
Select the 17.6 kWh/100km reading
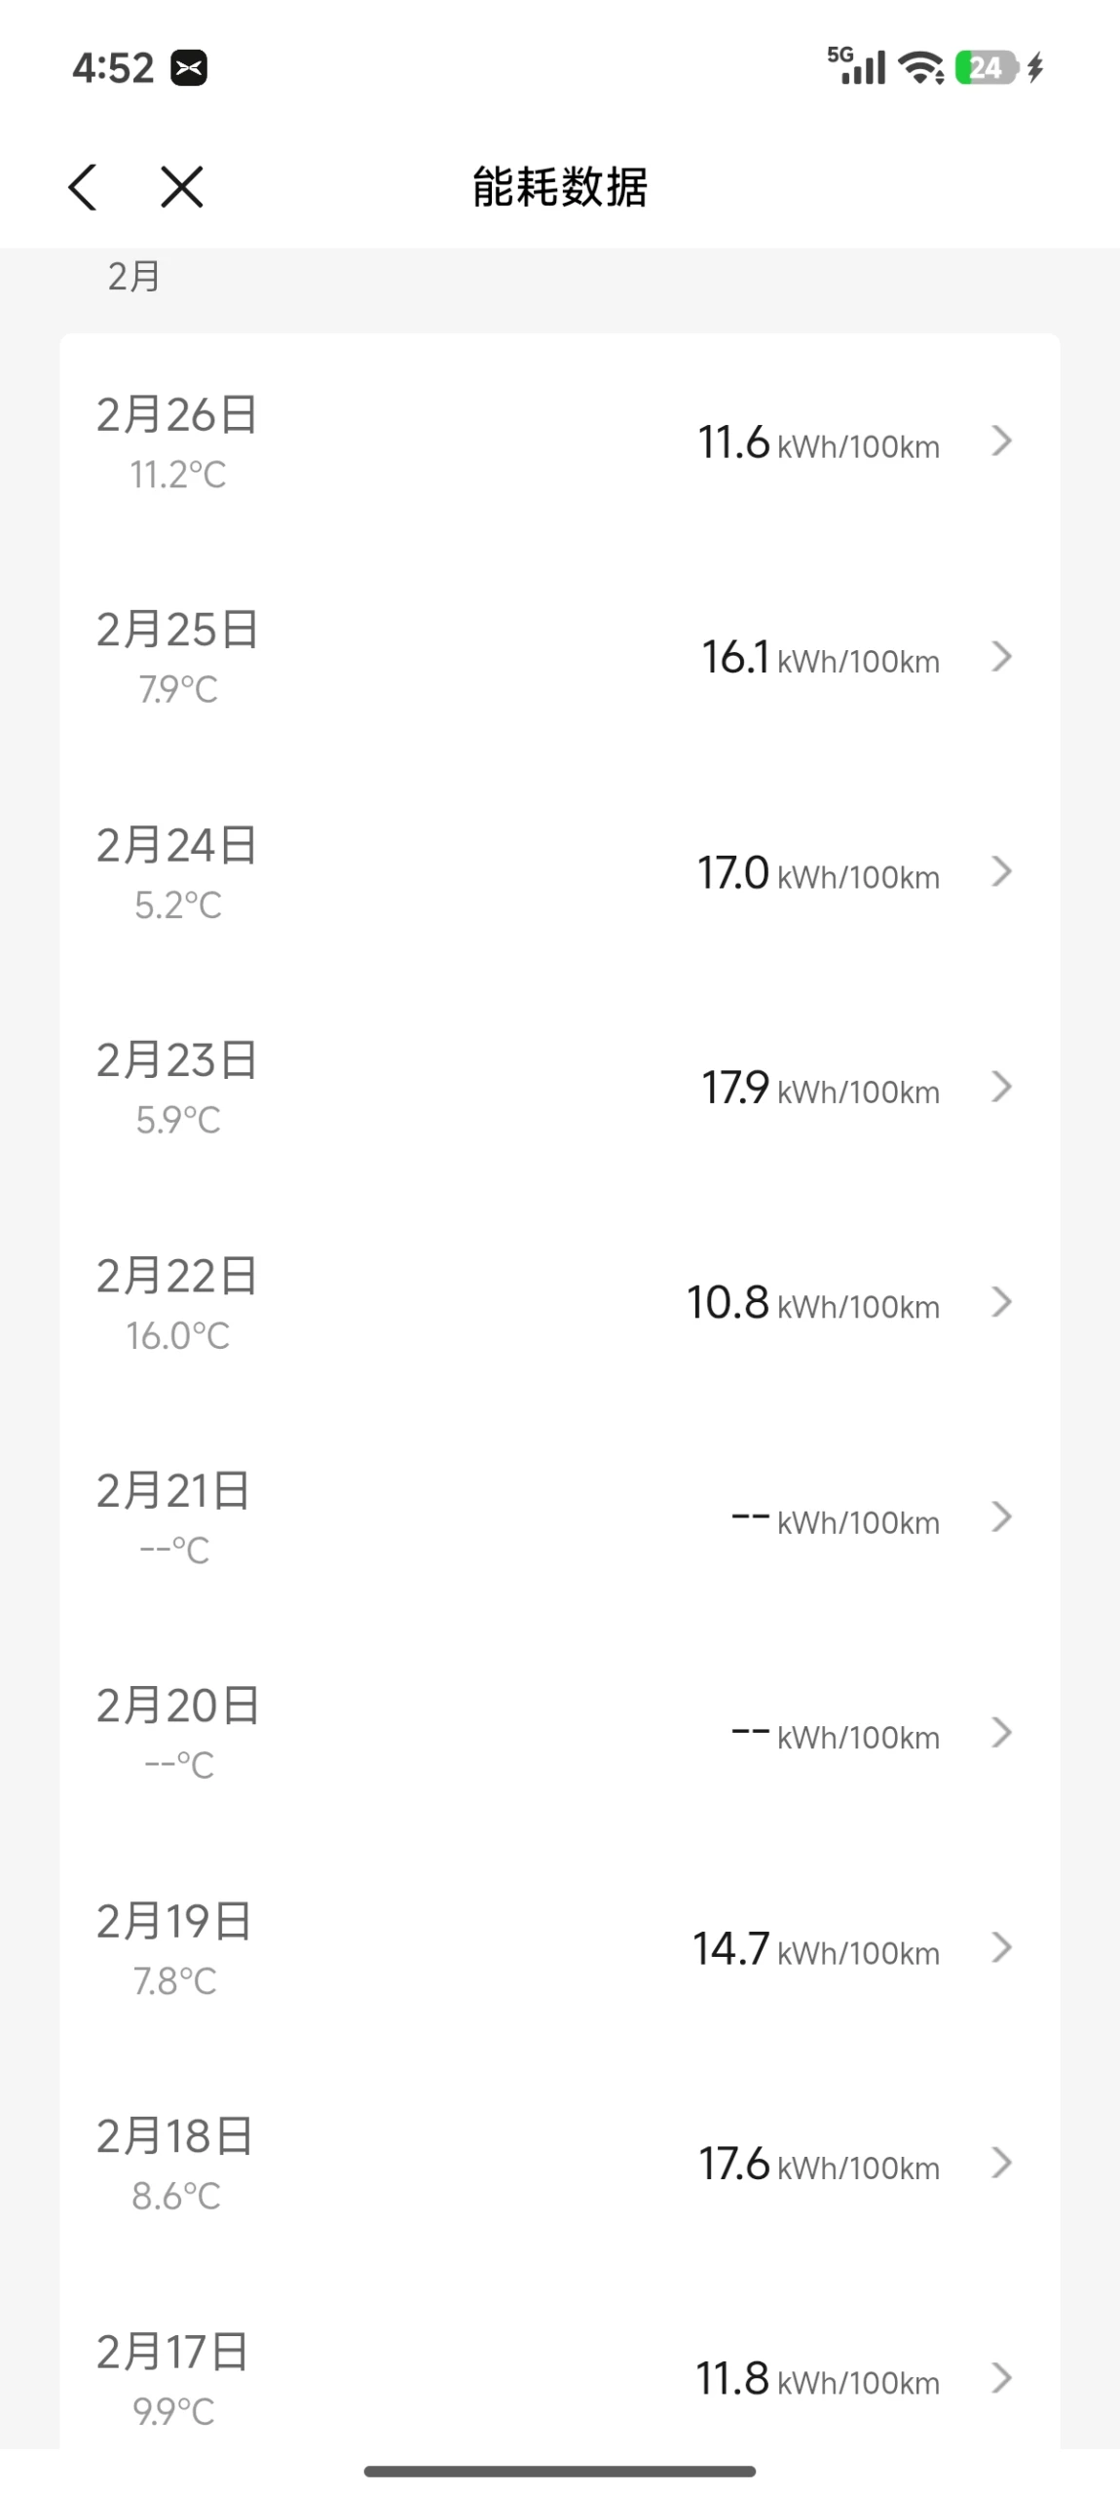click(x=818, y=2165)
